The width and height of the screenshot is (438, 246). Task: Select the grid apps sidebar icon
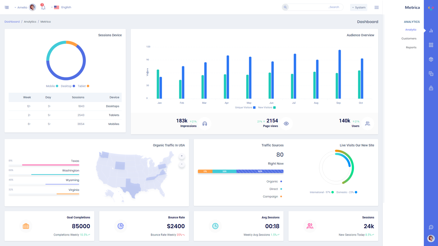click(431, 45)
